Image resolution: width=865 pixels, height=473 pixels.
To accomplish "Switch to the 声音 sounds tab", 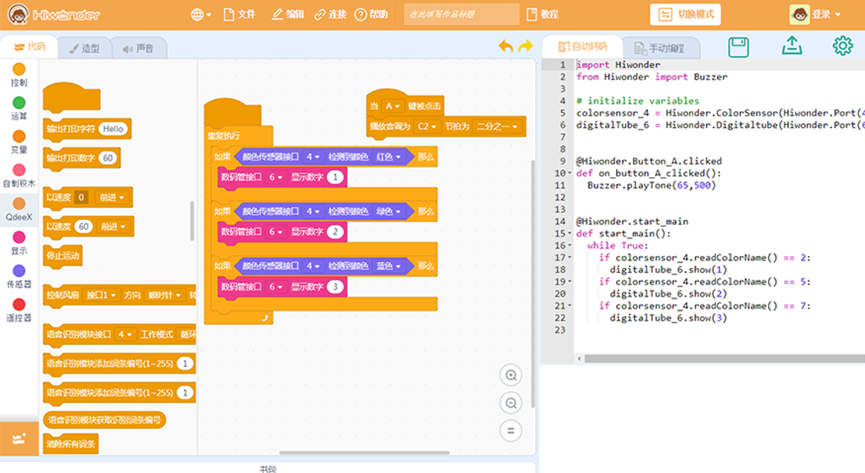I will (x=139, y=49).
